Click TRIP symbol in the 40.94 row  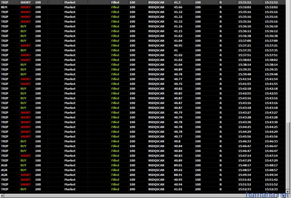click(x=5, y=184)
